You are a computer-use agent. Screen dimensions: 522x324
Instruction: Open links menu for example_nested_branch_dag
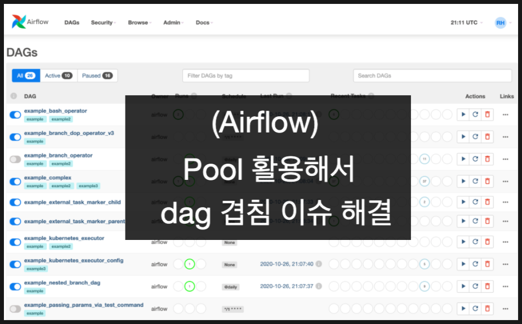pos(505,287)
